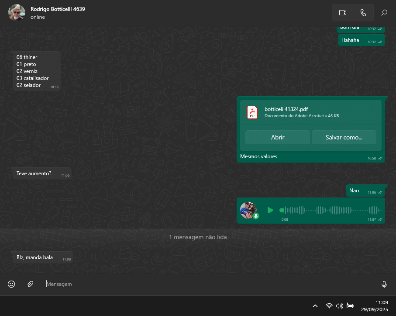This screenshot has height=316, width=396.
Task: Click the PDF file icon in message
Action: coord(252,112)
